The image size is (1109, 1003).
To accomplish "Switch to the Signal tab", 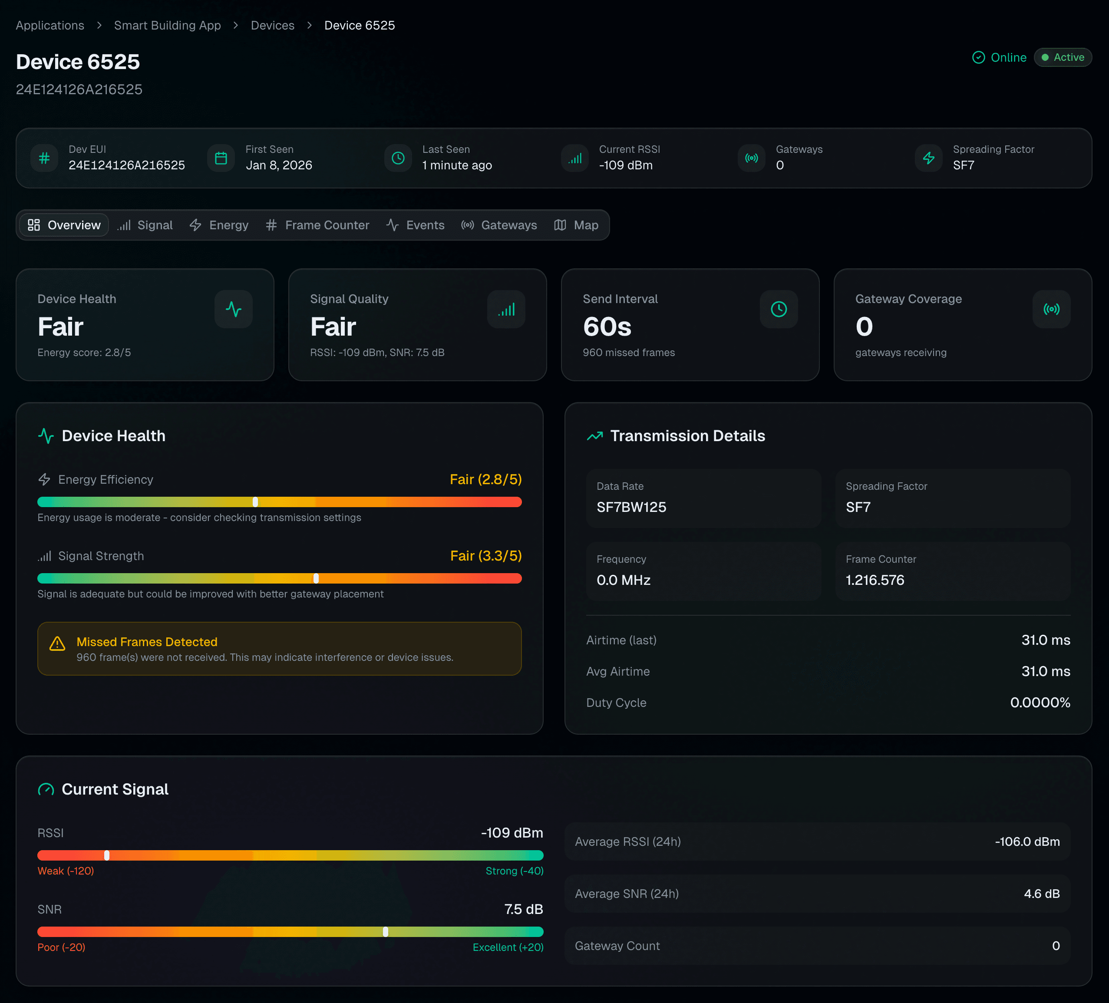I will (145, 225).
